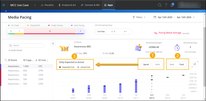Click the Mon 04/13 expected cost marker
The height and width of the screenshot is (101, 206).
pos(167,77)
